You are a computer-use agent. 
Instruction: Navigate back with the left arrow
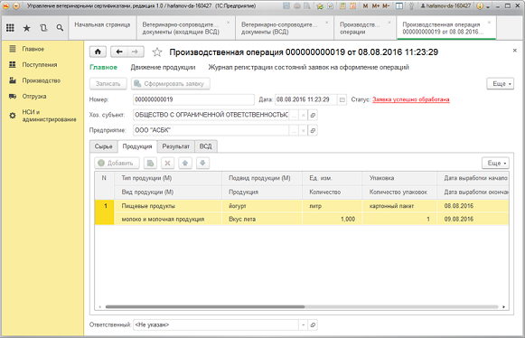pyautogui.click(x=119, y=52)
